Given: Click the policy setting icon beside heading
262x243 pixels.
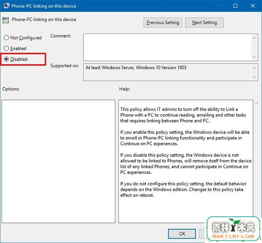Looking at the screenshot, I should [x=6, y=20].
